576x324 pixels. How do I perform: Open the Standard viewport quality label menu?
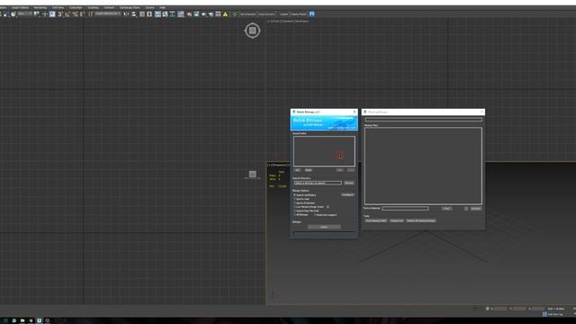pos(287,21)
